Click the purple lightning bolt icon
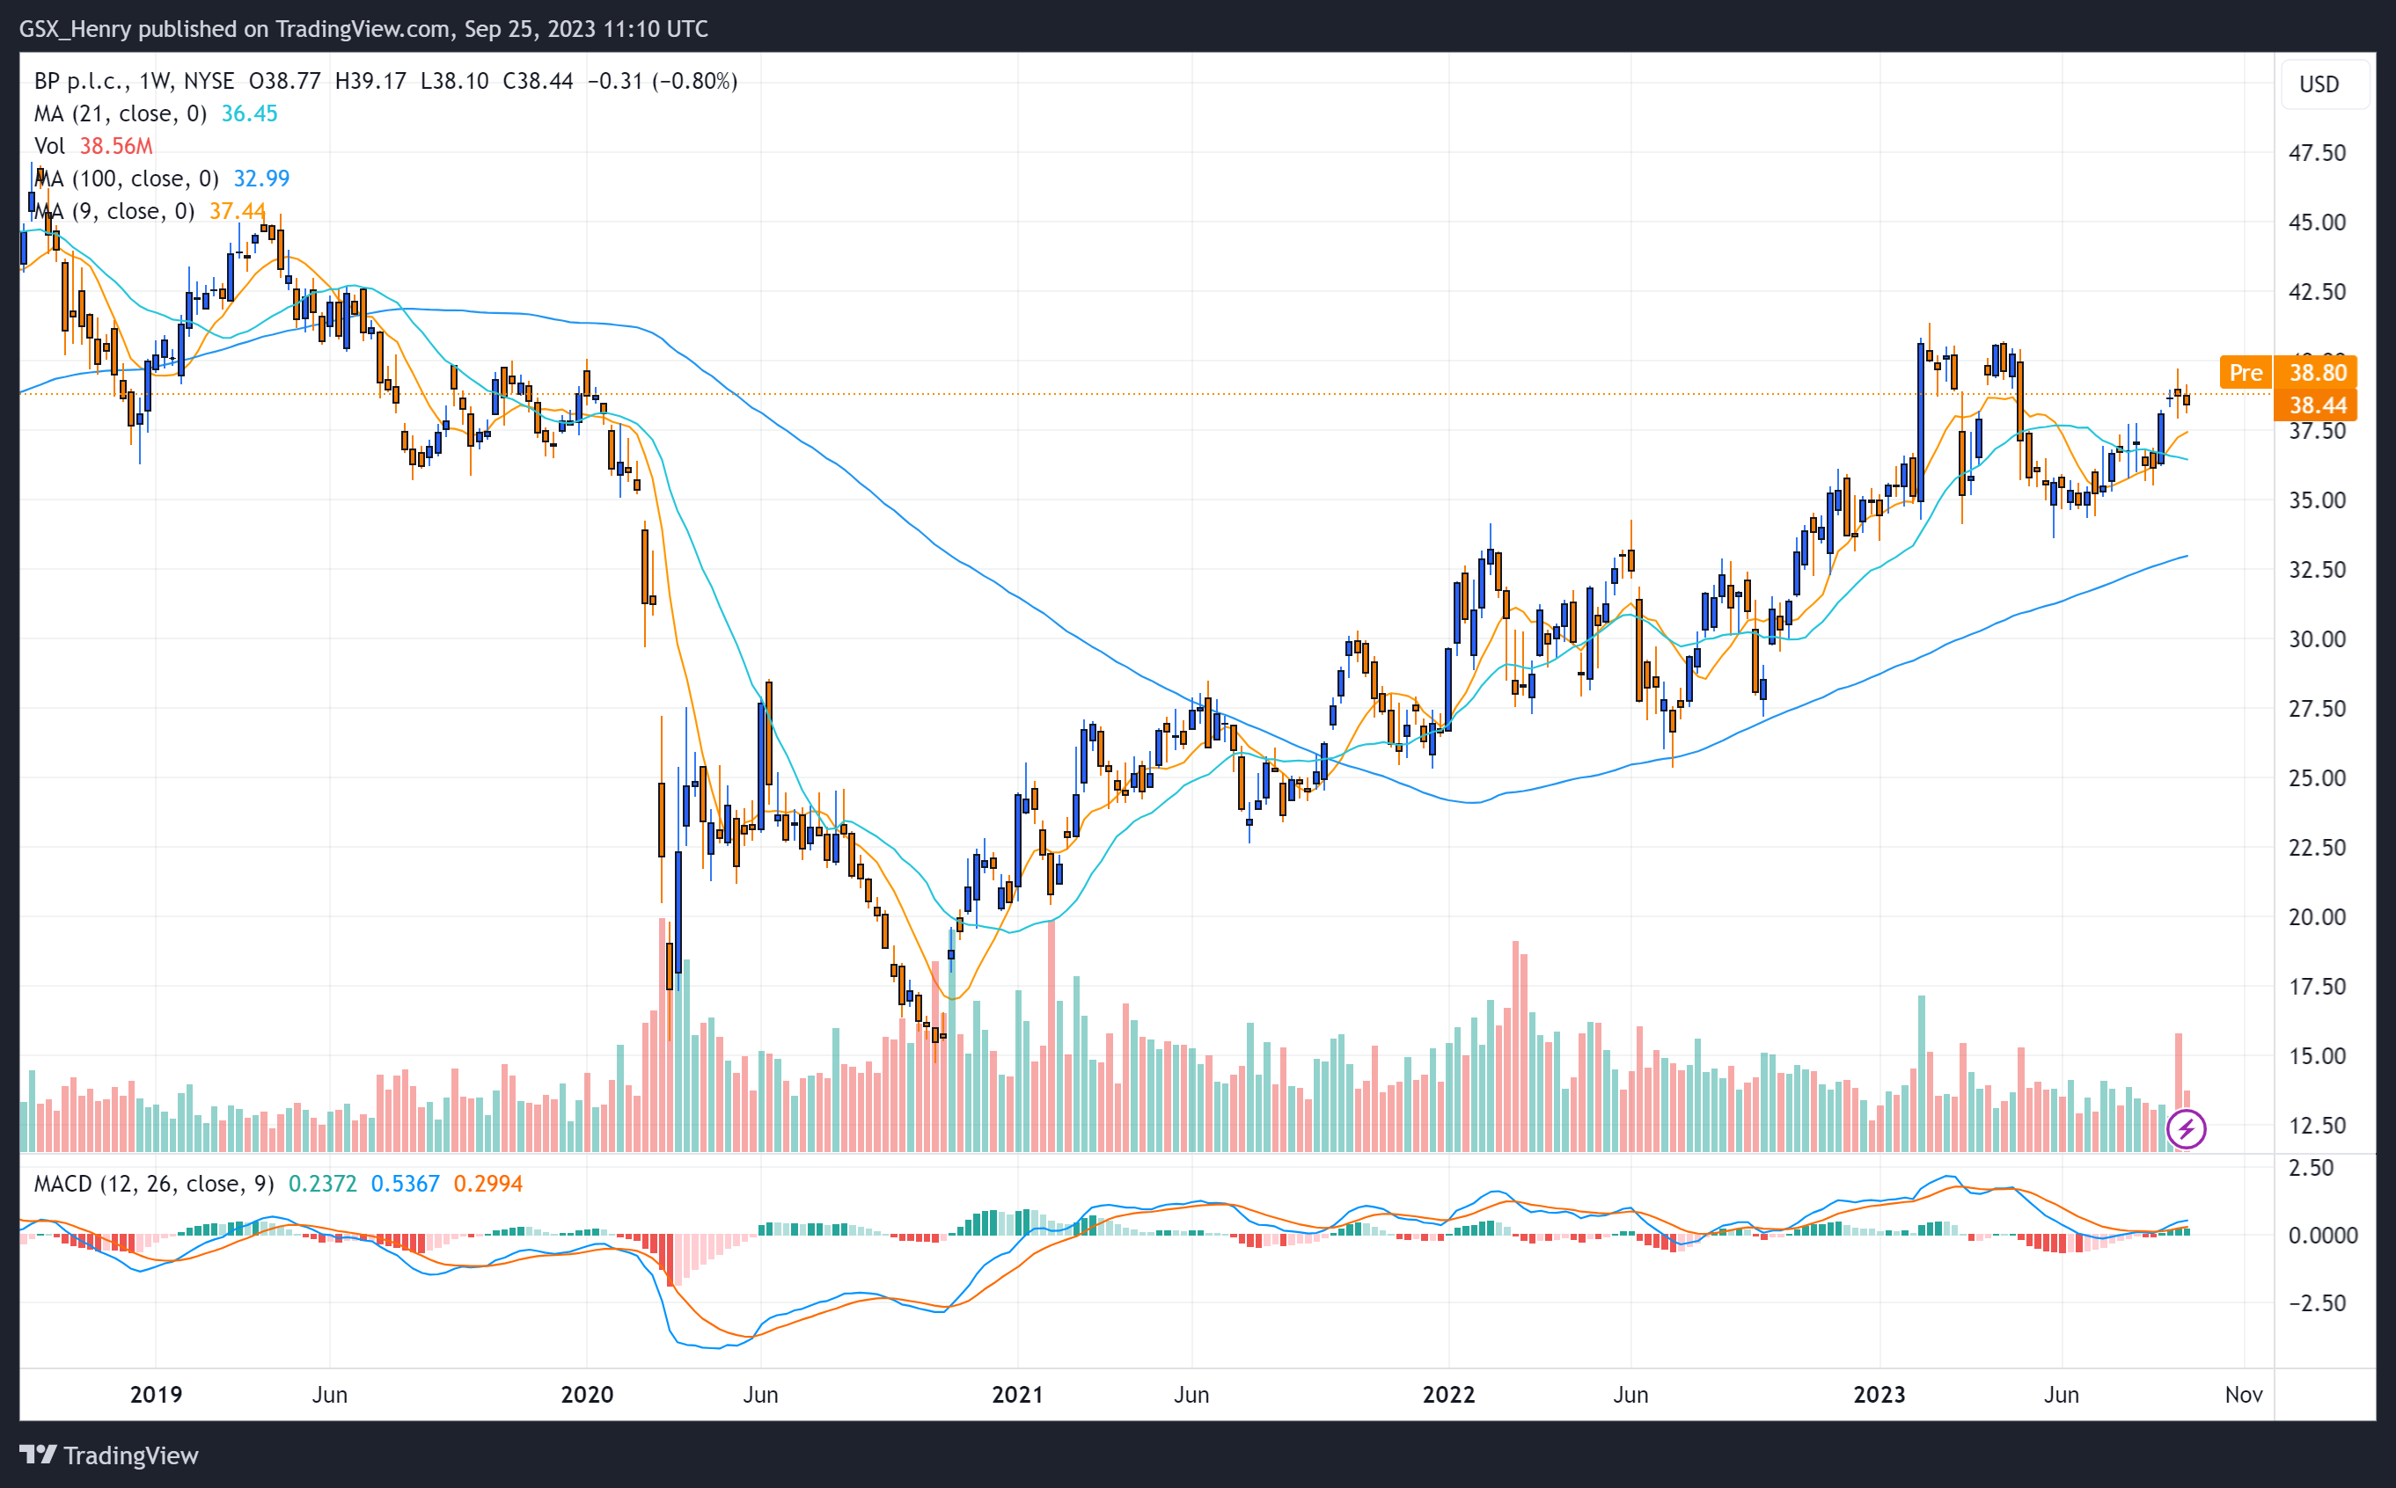The image size is (2396, 1488). (x=2187, y=1129)
